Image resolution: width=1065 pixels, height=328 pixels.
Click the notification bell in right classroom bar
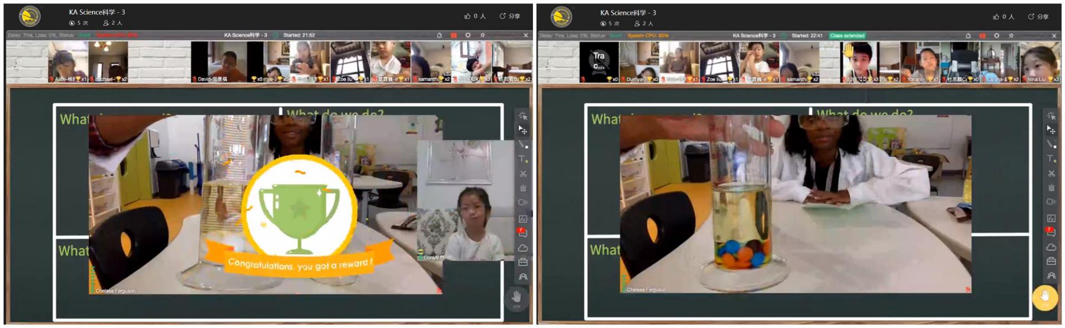[968, 35]
